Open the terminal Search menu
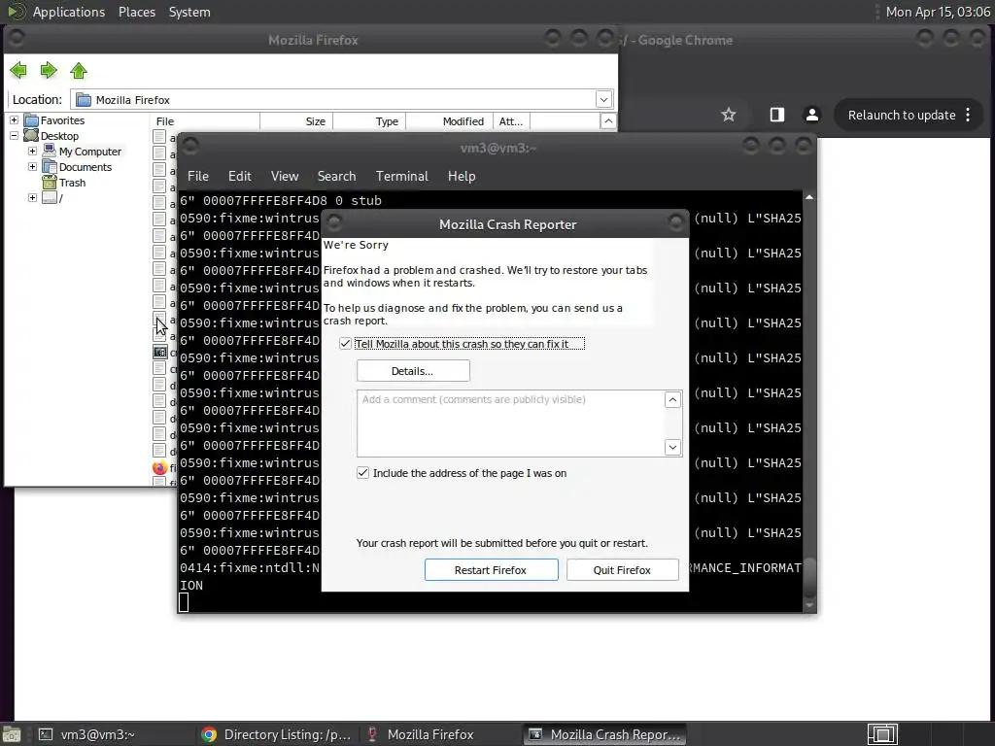995x746 pixels. [x=336, y=177]
